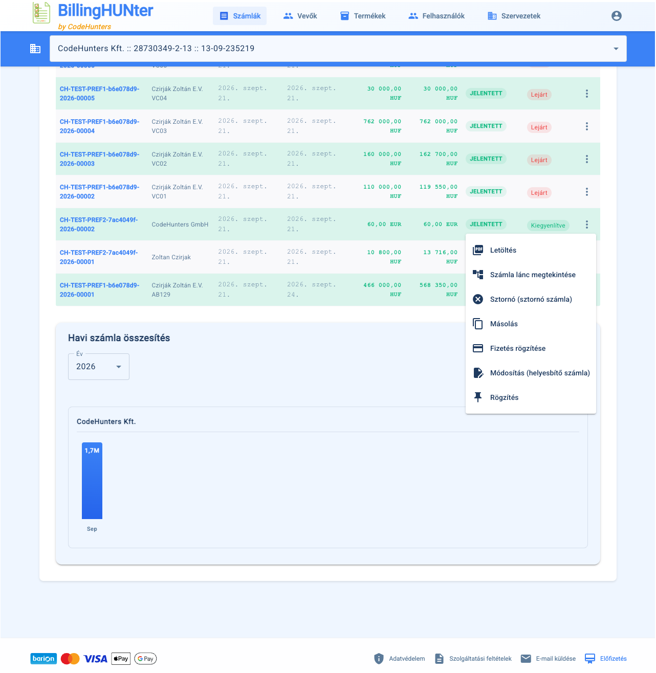Click the organization building icon in blue bar

coord(35,49)
